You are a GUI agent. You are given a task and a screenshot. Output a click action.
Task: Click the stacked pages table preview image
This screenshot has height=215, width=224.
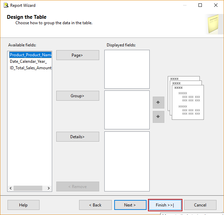pyautogui.click(x=186, y=98)
